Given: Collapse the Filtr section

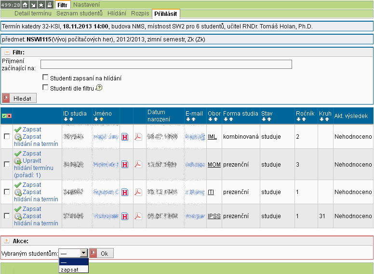Looking at the screenshot, I should point(7,52).
